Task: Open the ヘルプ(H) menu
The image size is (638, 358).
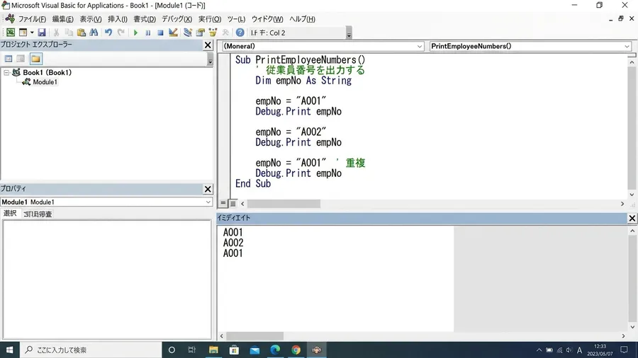Action: pyautogui.click(x=302, y=19)
